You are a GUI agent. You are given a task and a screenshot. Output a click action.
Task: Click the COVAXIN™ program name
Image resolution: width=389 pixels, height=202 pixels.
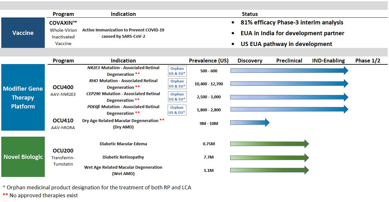[63, 23]
